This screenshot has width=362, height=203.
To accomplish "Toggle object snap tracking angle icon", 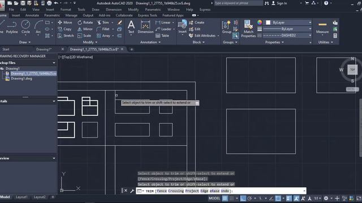I will click(x=271, y=198).
